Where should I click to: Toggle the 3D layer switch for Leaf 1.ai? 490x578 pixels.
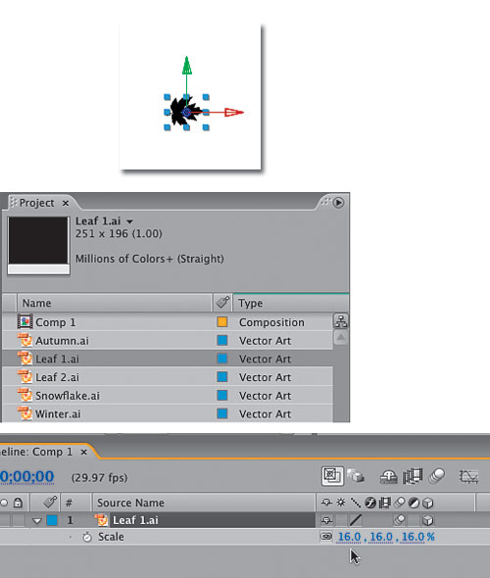[x=427, y=520]
